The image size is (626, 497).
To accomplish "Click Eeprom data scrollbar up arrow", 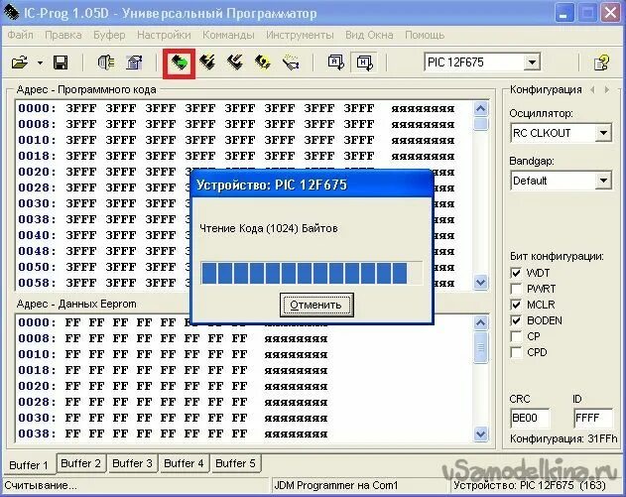I will click(481, 322).
